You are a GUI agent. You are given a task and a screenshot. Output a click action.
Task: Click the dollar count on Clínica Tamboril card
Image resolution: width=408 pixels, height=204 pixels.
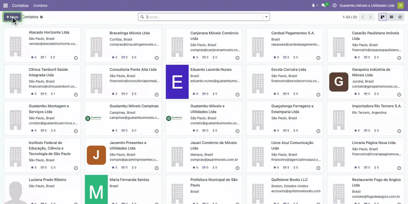coord(53,94)
